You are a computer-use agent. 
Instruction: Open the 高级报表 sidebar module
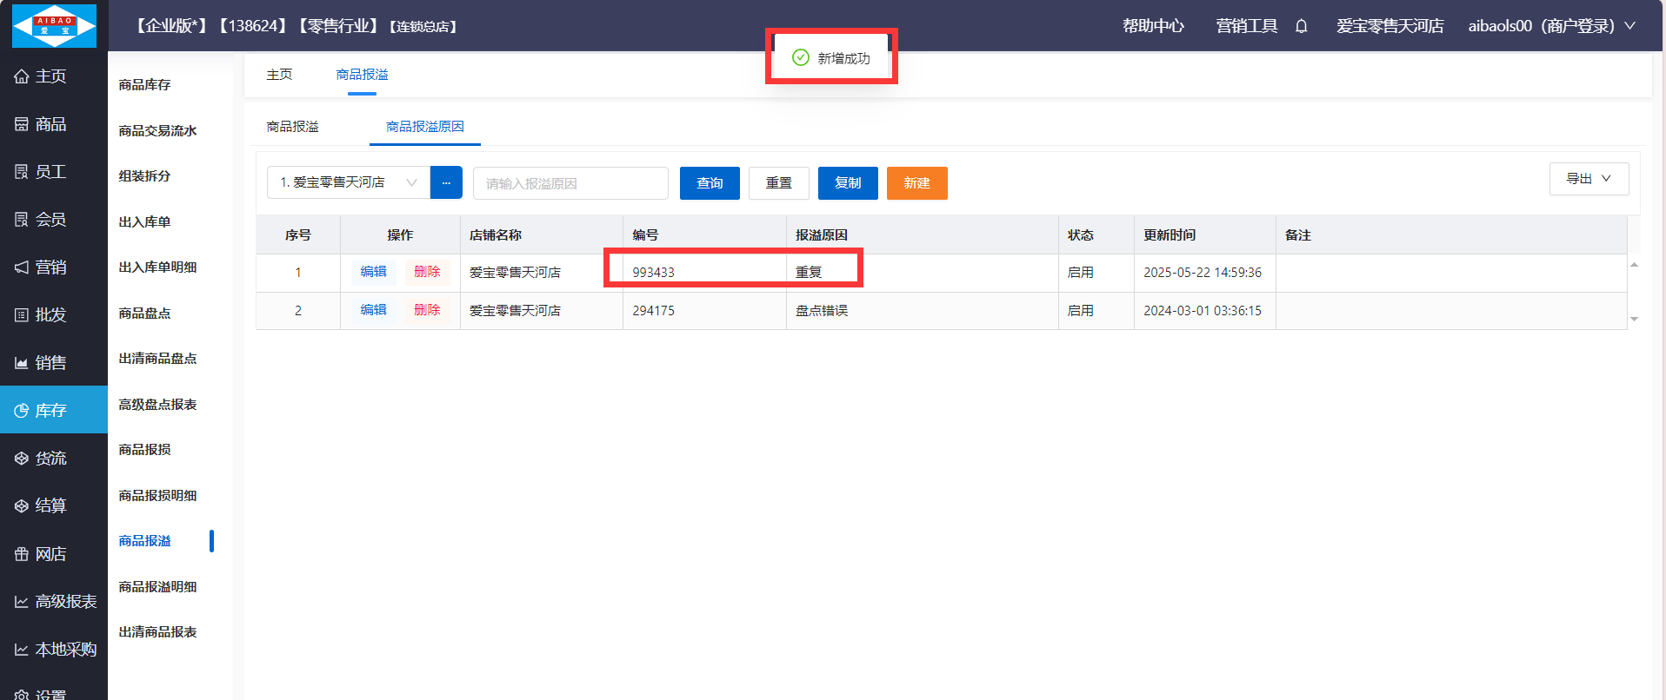pos(54,602)
